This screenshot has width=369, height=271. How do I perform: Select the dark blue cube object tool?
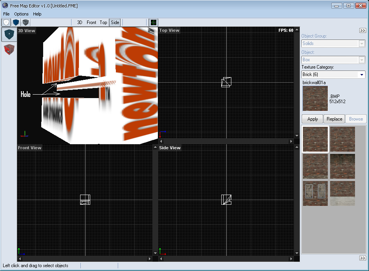(9, 34)
